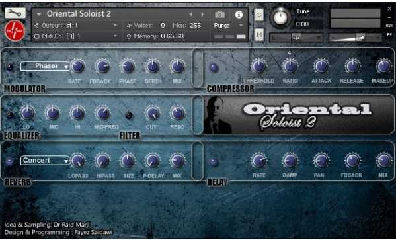Solo the instrument with S button
Image resolution: width=396 pixels, height=240 pixels.
tap(259, 15)
